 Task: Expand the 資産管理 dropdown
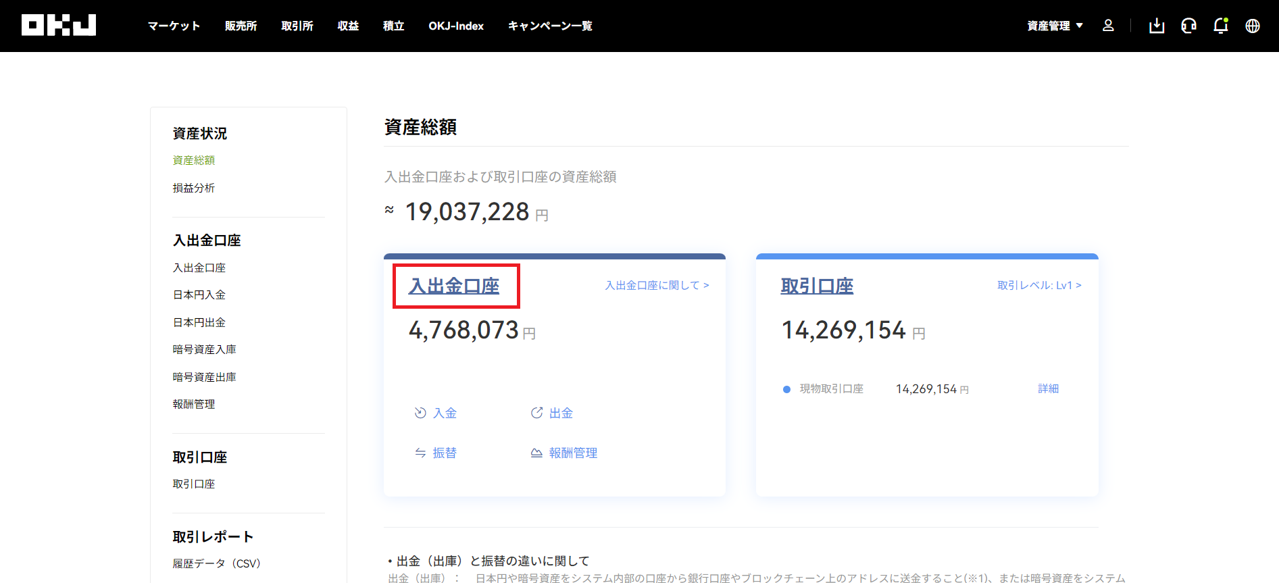point(1055,26)
